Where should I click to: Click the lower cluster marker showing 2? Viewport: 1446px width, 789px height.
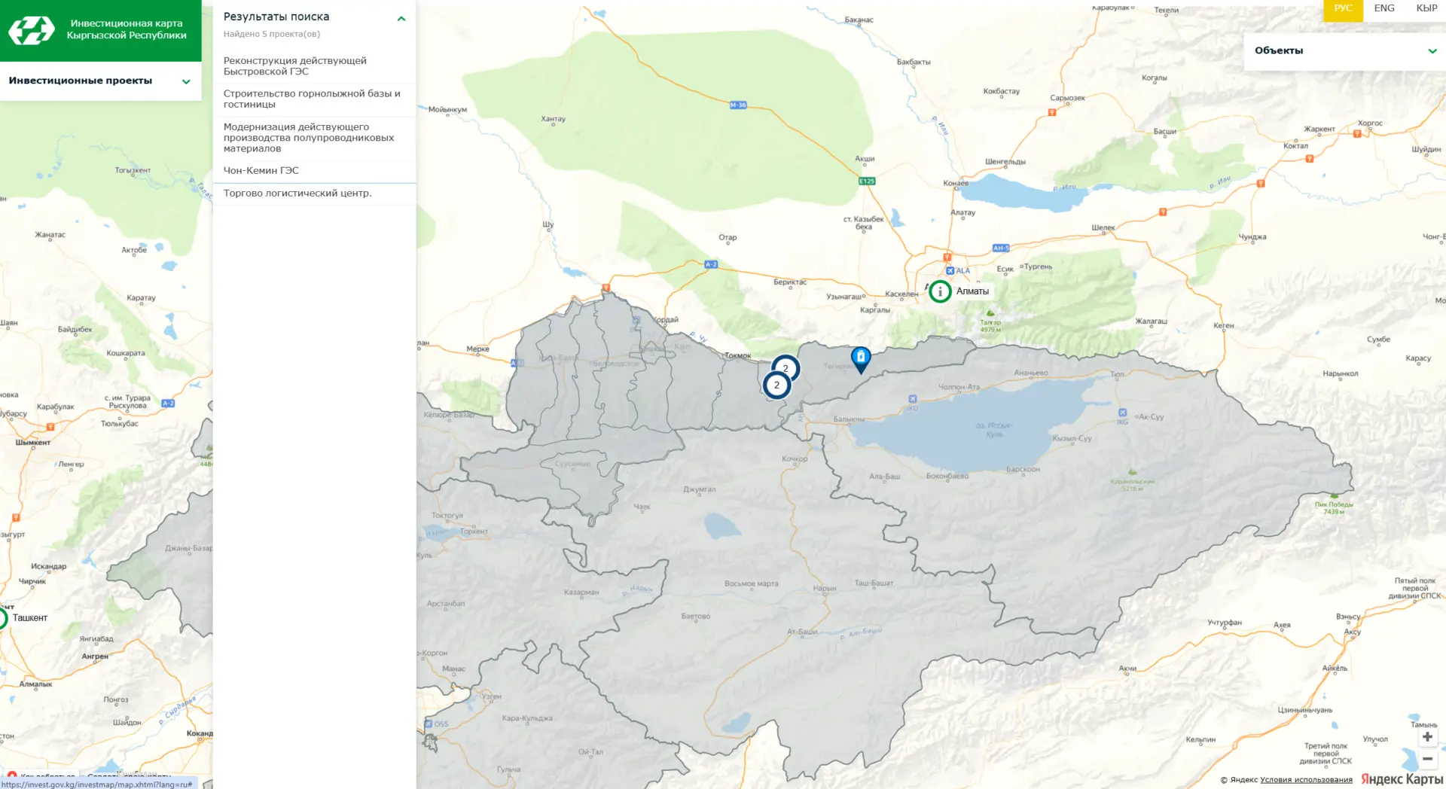click(776, 385)
